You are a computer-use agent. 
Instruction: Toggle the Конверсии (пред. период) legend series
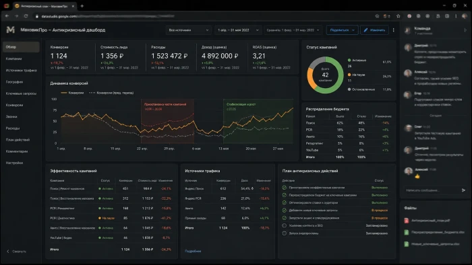pos(111,93)
